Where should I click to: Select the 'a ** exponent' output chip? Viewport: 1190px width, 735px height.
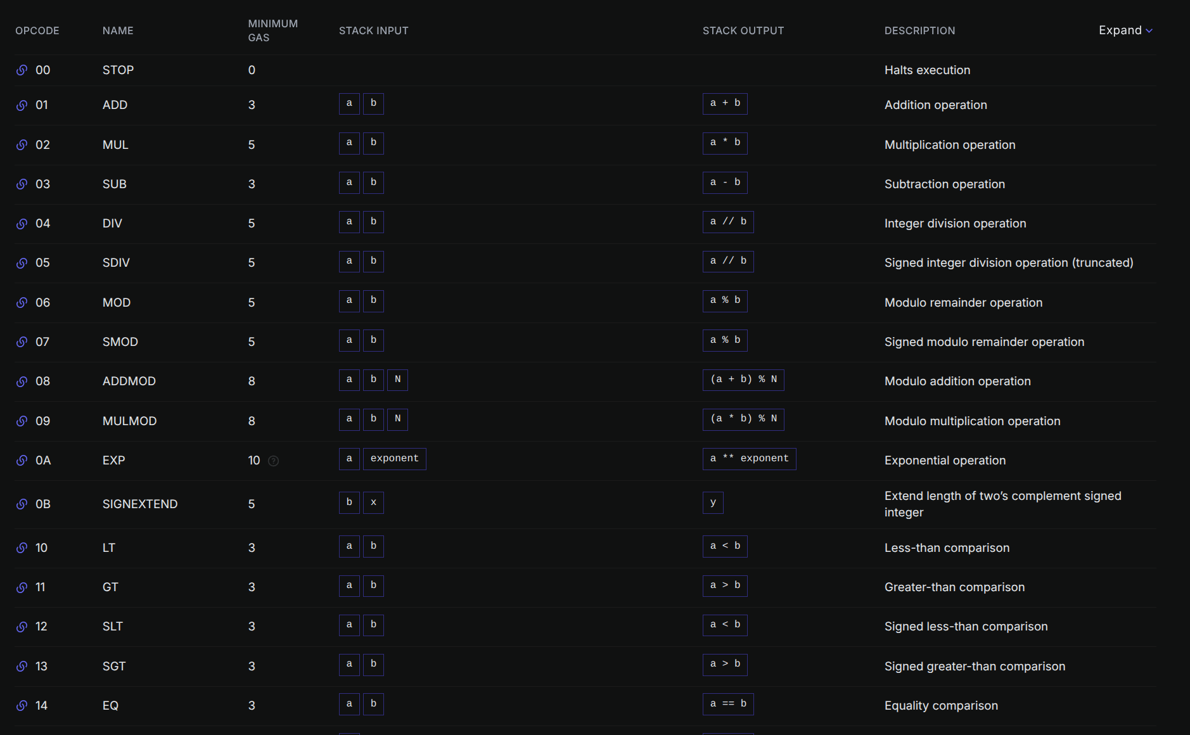pyautogui.click(x=750, y=459)
